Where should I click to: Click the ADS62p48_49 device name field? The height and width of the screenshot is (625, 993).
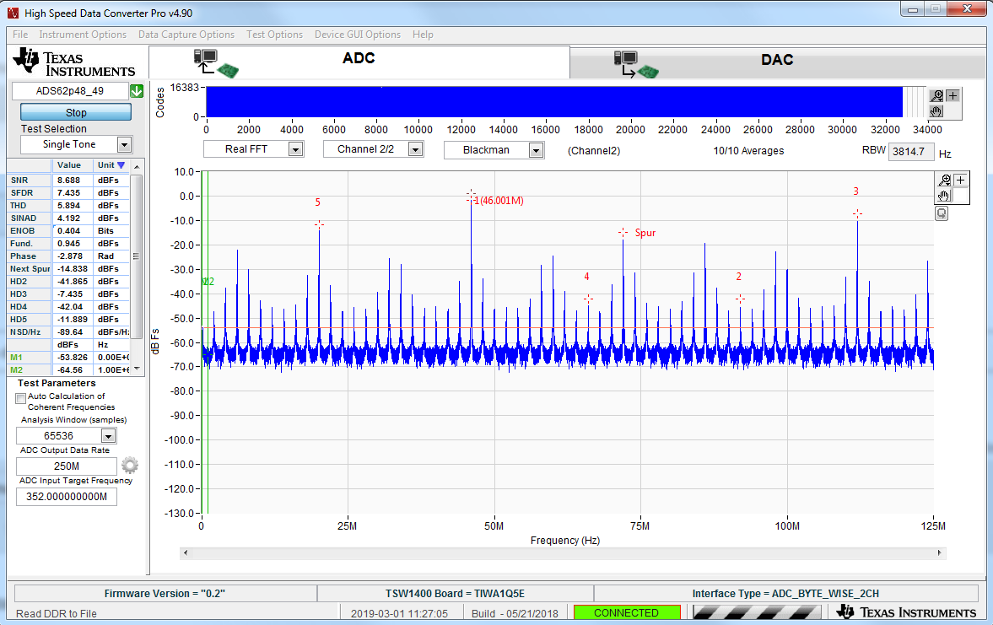tap(70, 91)
